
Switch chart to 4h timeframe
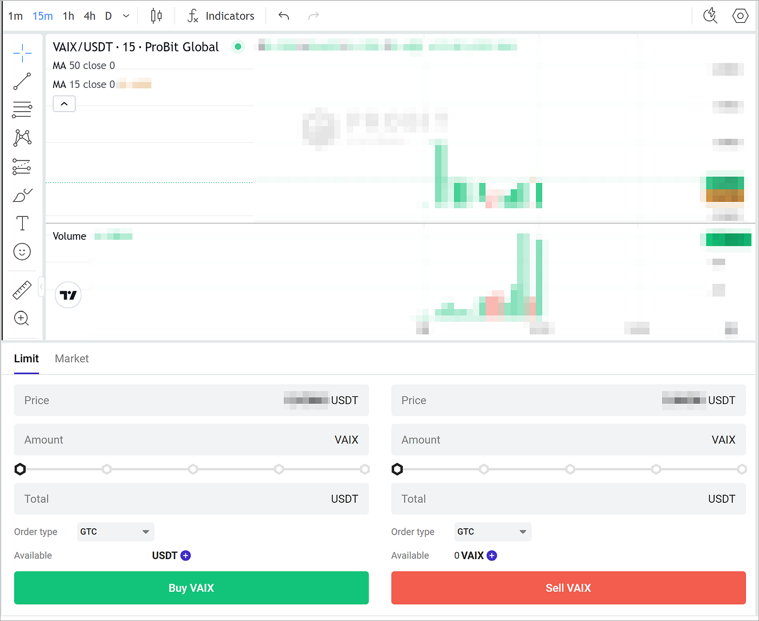89,16
